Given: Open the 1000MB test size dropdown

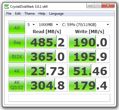Looking at the screenshot, I should click(48, 25).
